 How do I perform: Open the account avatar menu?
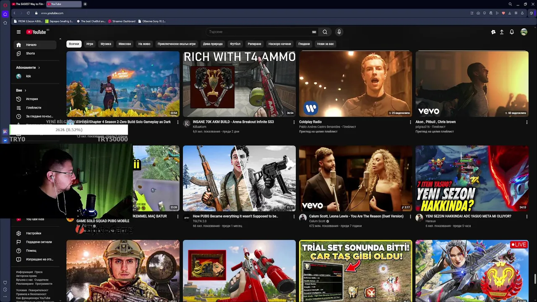coord(524,32)
